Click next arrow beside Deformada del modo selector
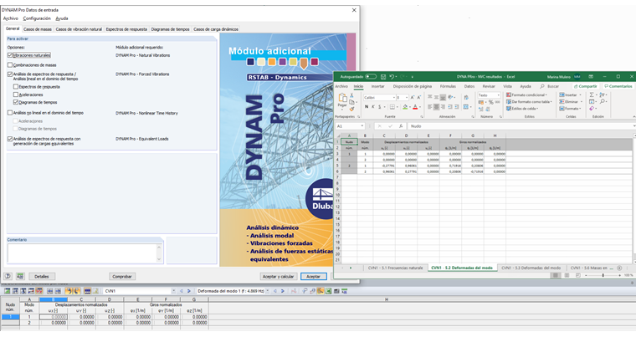This screenshot has width=636, height=337. 283,291
